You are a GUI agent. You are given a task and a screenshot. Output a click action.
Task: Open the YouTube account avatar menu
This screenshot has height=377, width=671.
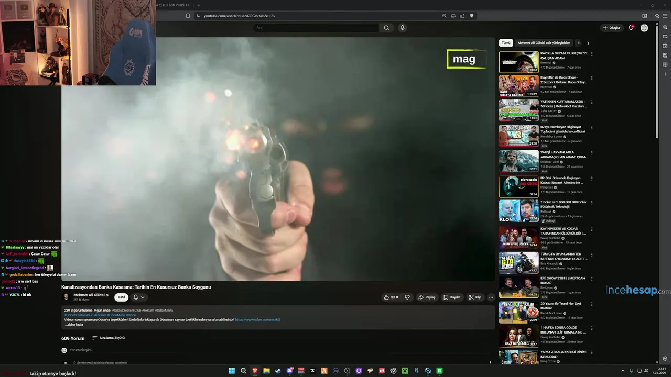pyautogui.click(x=644, y=28)
